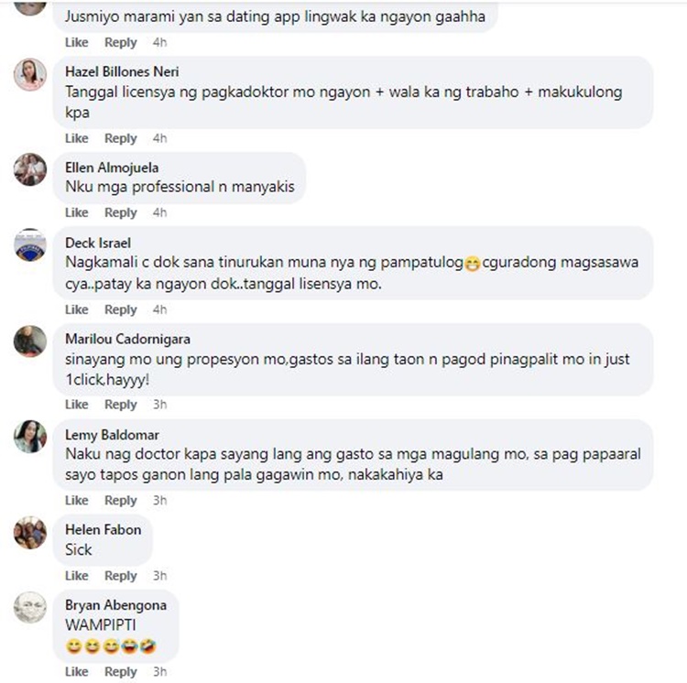The height and width of the screenshot is (683, 687).
Task: Reply to Helen Fabon's Sick comment
Action: click(121, 576)
